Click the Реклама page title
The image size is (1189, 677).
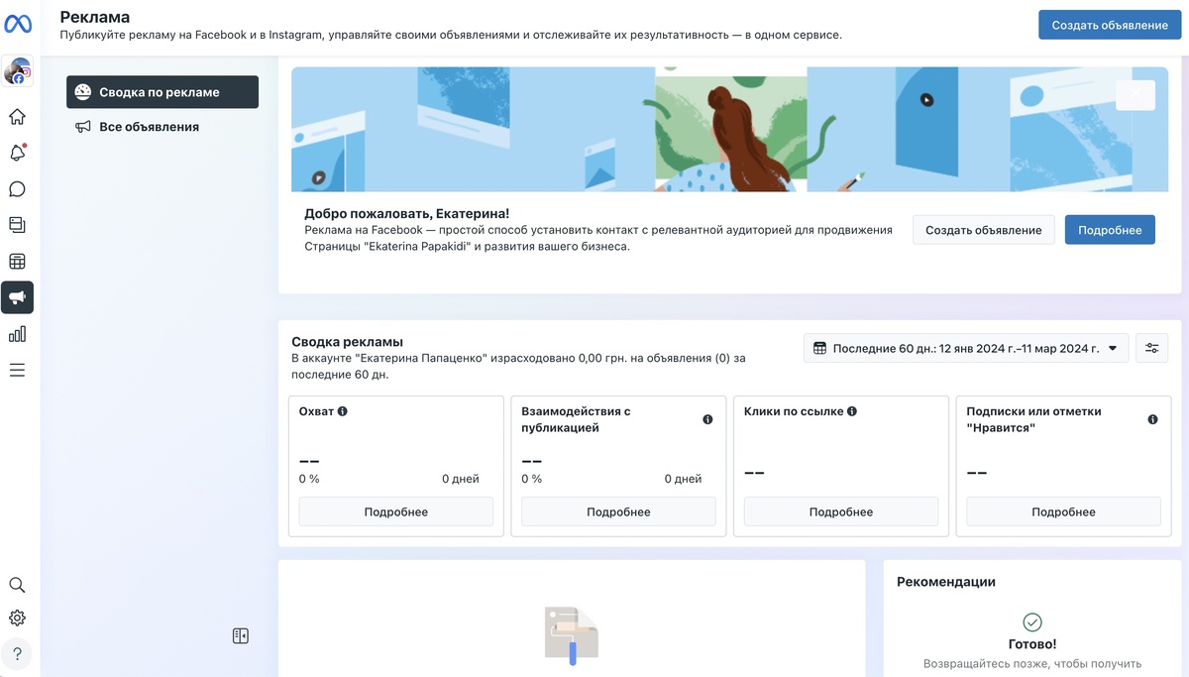click(95, 17)
